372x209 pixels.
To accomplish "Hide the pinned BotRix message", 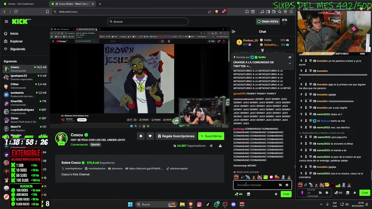I will [x=290, y=57].
